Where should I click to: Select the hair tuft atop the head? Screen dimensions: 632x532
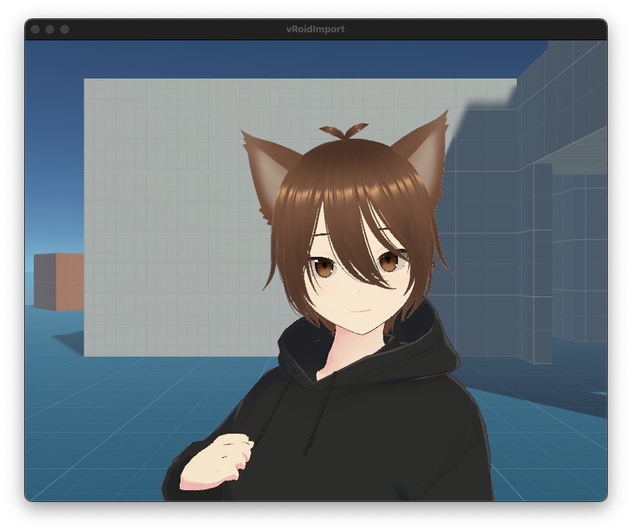coord(342,132)
